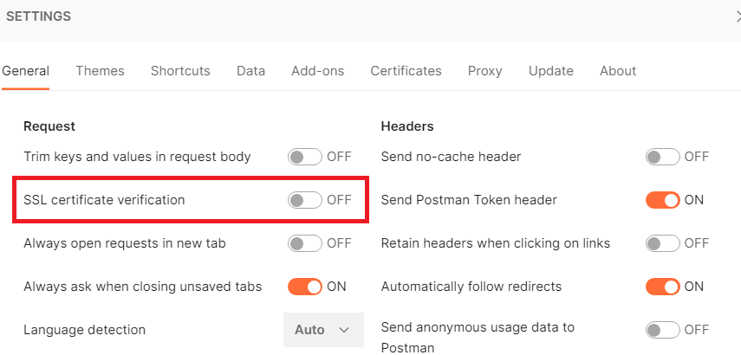This screenshot has height=355, width=741.
Task: Switch to the Certificates tab
Action: pyautogui.click(x=406, y=71)
